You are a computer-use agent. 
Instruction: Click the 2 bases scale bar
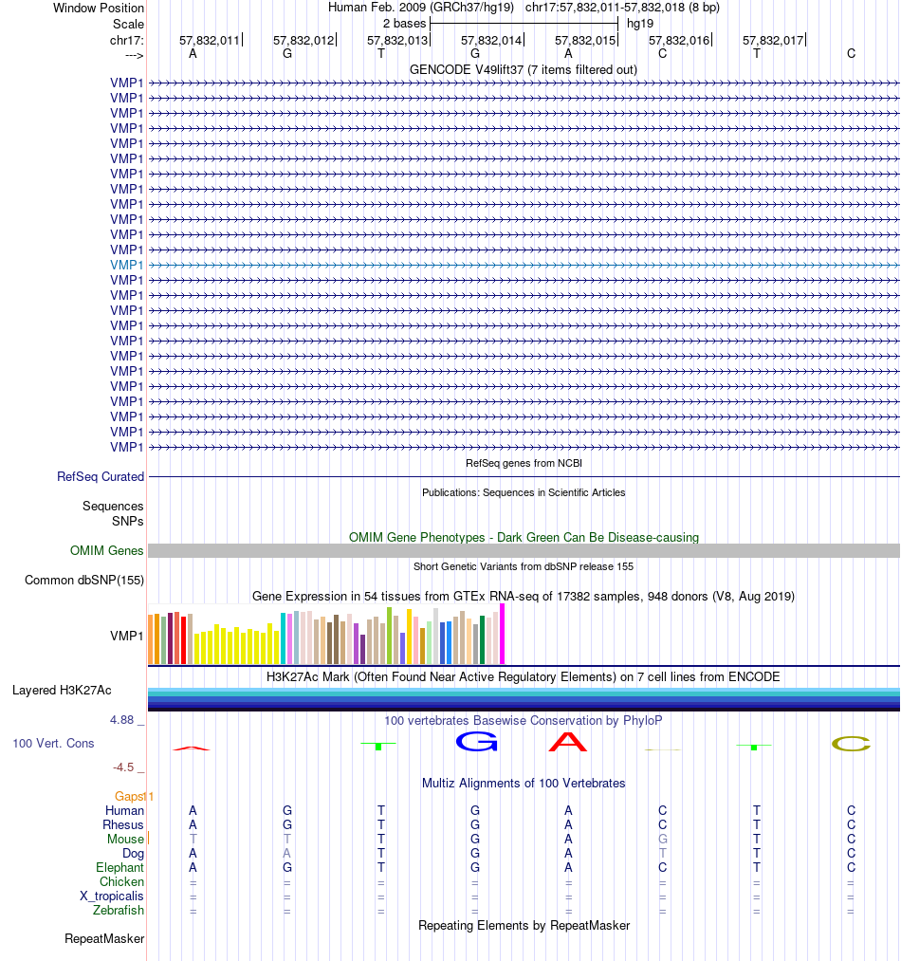[x=524, y=24]
